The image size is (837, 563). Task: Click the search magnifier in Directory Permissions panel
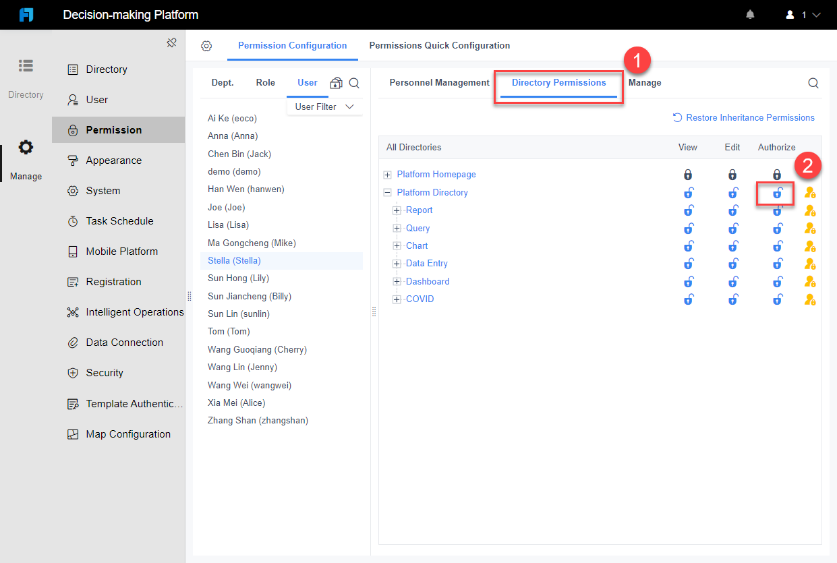[x=813, y=82]
